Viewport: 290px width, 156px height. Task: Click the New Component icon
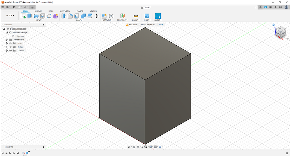(x=104, y=16)
